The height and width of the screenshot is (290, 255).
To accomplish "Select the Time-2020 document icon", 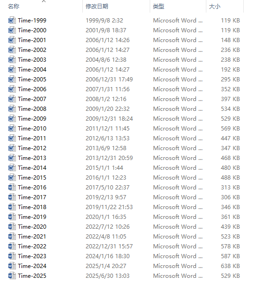I will click(12, 226).
